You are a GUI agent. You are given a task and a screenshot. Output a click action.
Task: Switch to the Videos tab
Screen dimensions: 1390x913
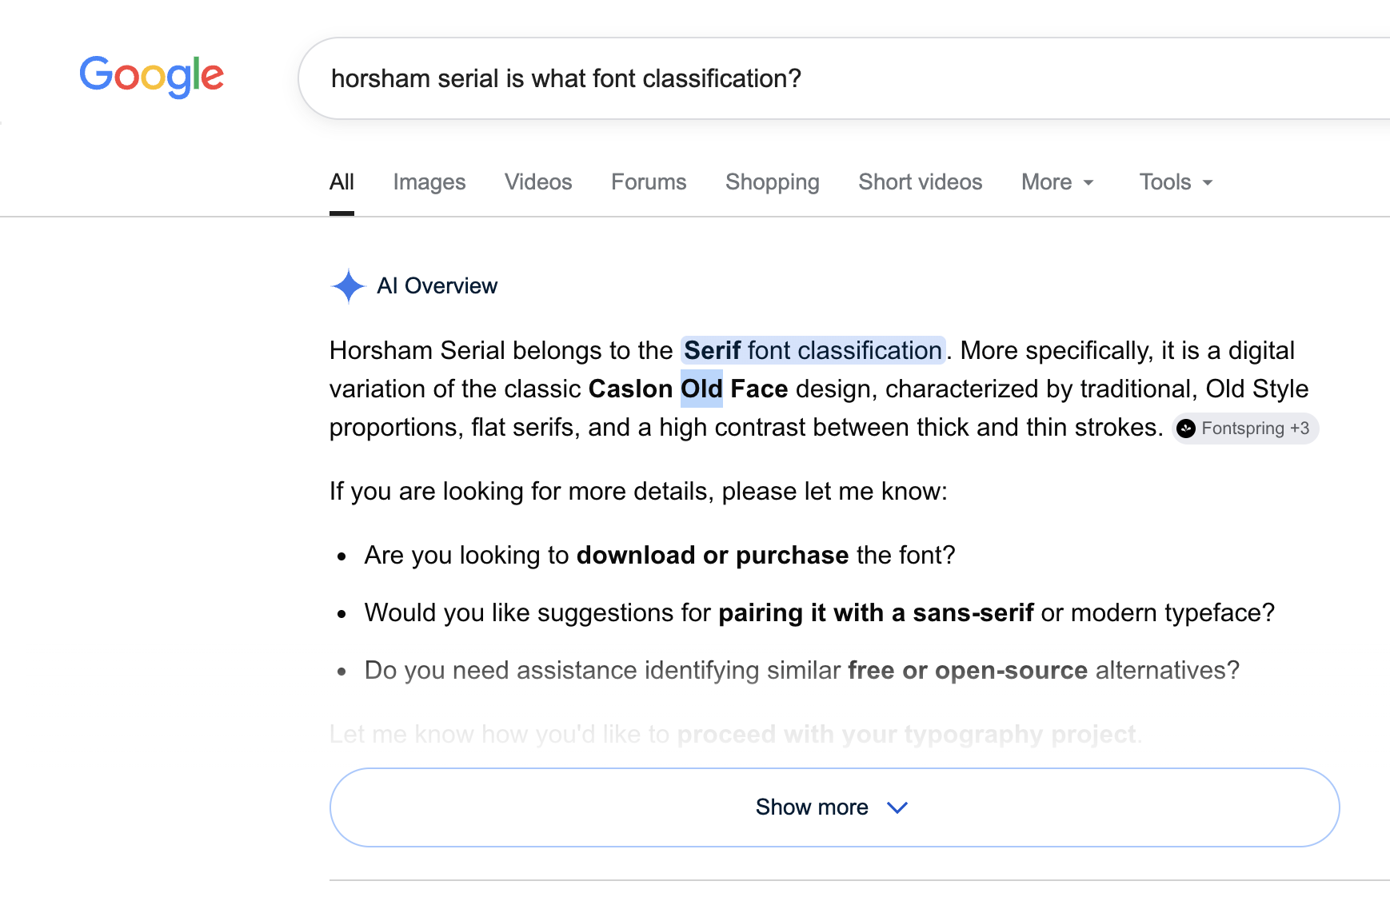tap(538, 182)
